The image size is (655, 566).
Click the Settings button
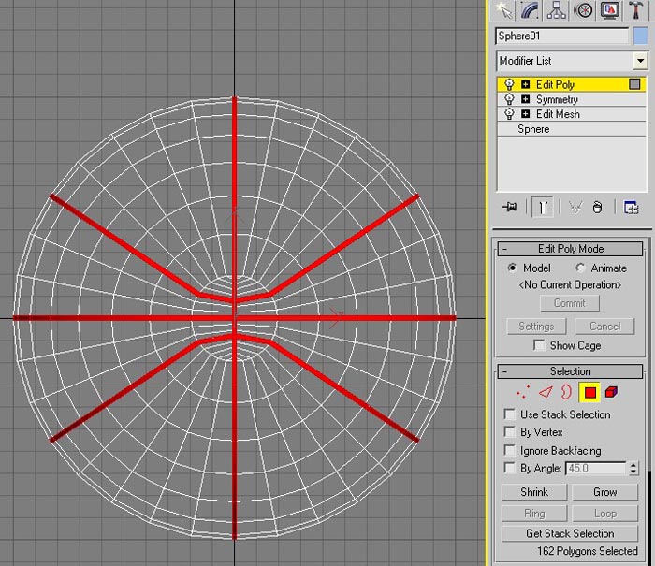pos(536,327)
